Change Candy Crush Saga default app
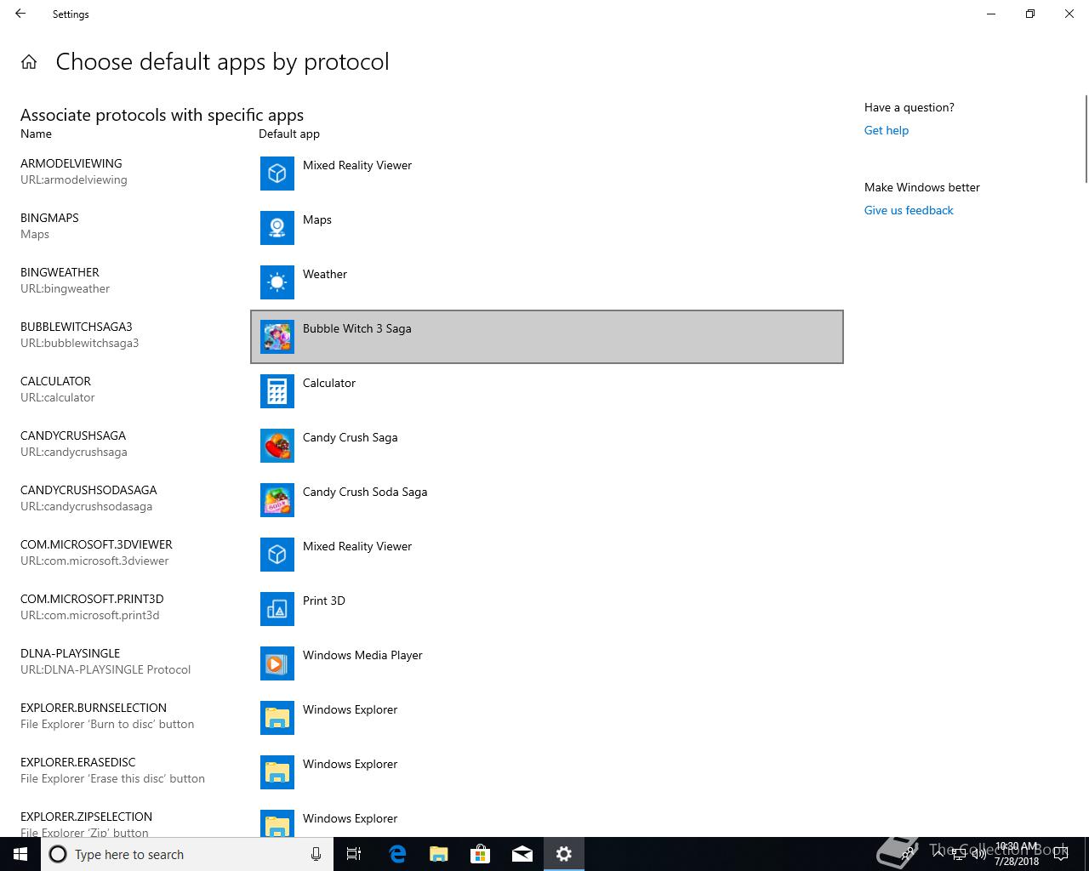Viewport: 1089px width, 871px height. click(547, 446)
